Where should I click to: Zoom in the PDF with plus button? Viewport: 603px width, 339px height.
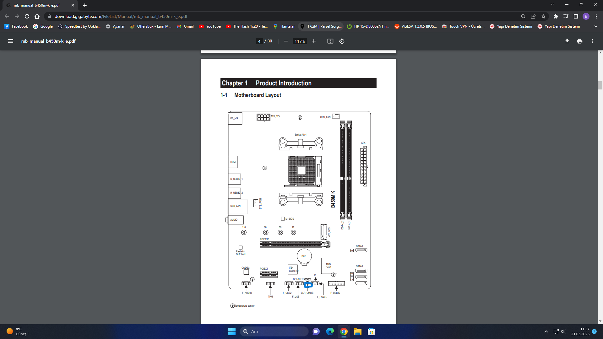pos(313,41)
